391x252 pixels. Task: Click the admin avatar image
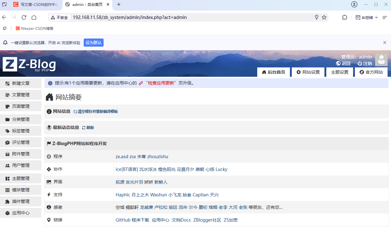(x=381, y=60)
